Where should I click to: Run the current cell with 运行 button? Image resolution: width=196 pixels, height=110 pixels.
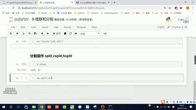(x=57, y=33)
